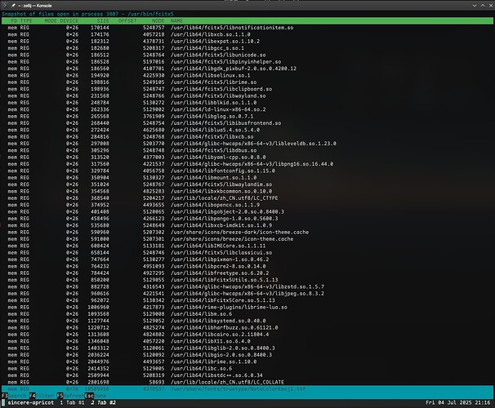Click the sincere-apricot session name
495x408 pixels.
[31, 402]
